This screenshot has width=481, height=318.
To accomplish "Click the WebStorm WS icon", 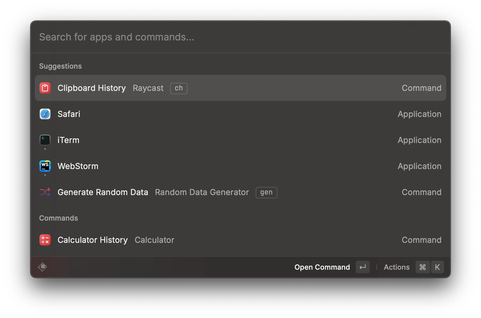I will (x=45, y=166).
